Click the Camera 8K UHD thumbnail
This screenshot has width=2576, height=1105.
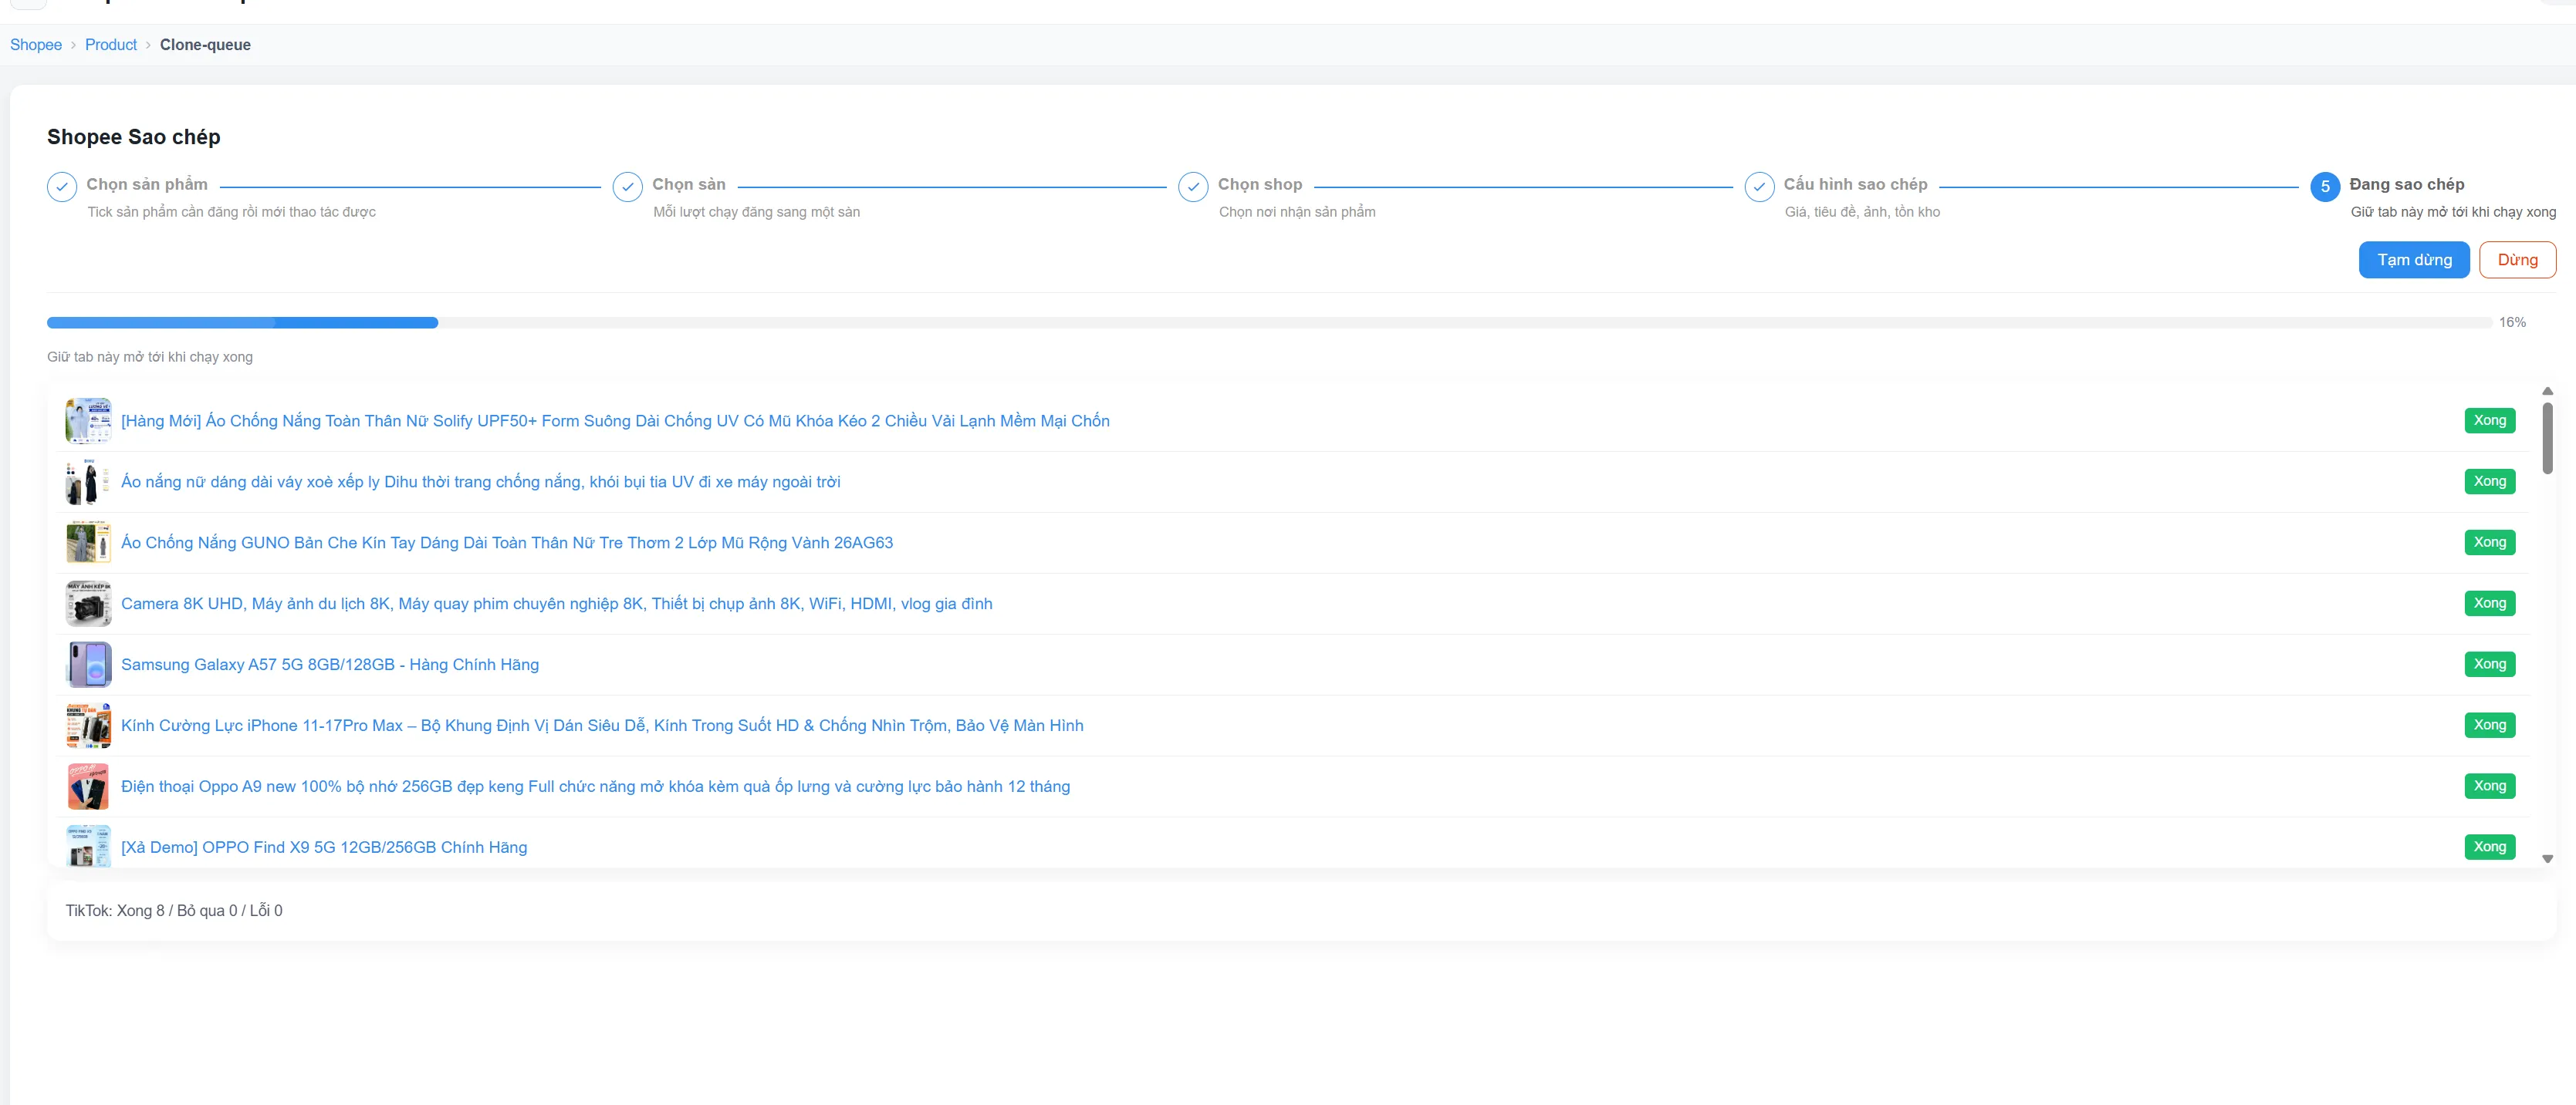pos(89,604)
